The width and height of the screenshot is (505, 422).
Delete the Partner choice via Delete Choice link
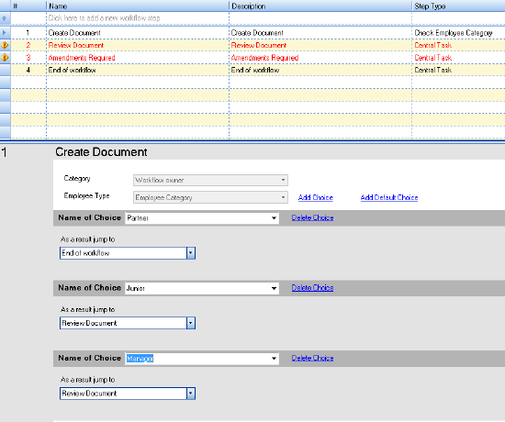coord(312,217)
